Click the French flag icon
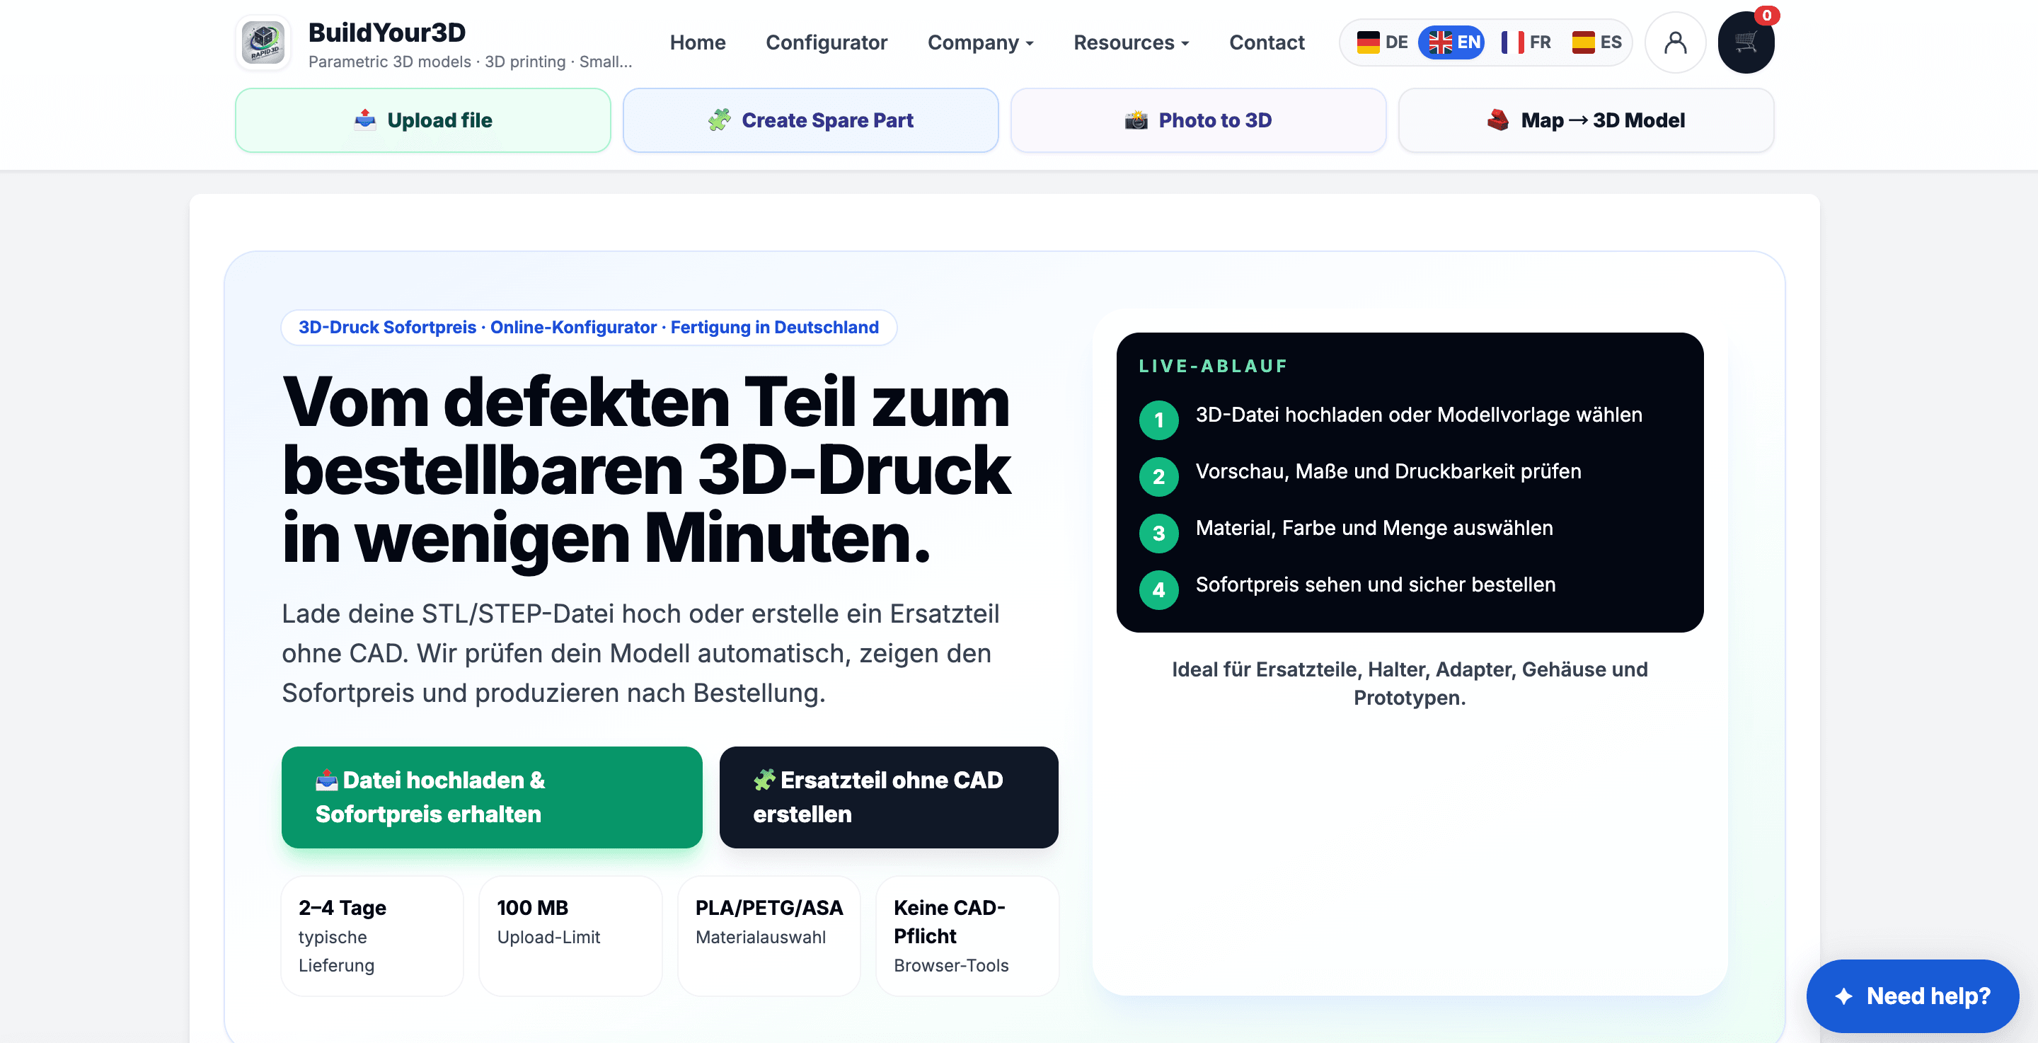The image size is (2038, 1043). [1512, 42]
